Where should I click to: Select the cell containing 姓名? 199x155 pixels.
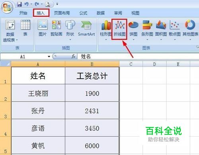[38, 76]
